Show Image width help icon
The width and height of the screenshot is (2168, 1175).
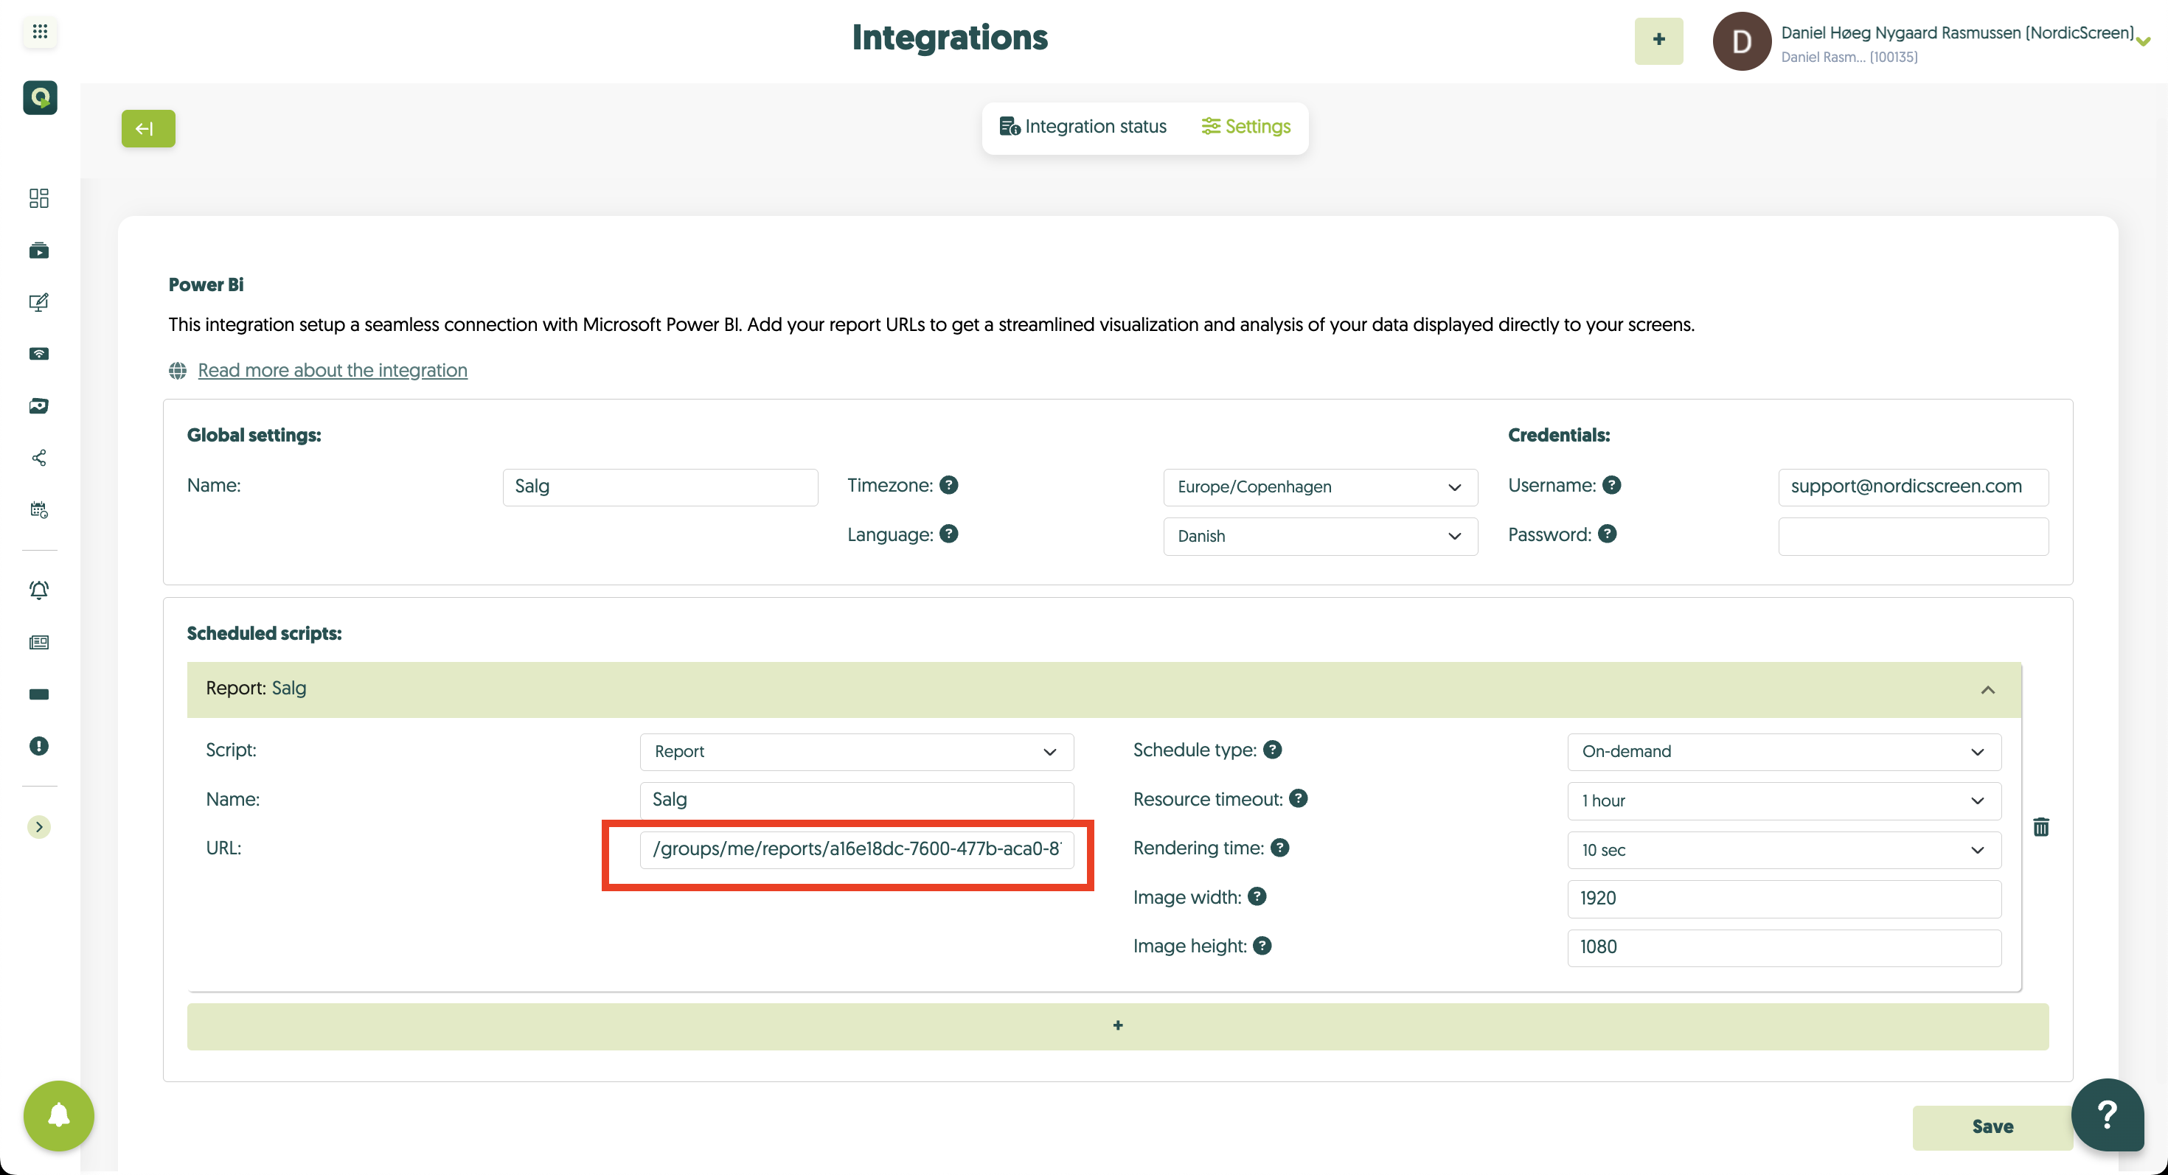(1257, 896)
